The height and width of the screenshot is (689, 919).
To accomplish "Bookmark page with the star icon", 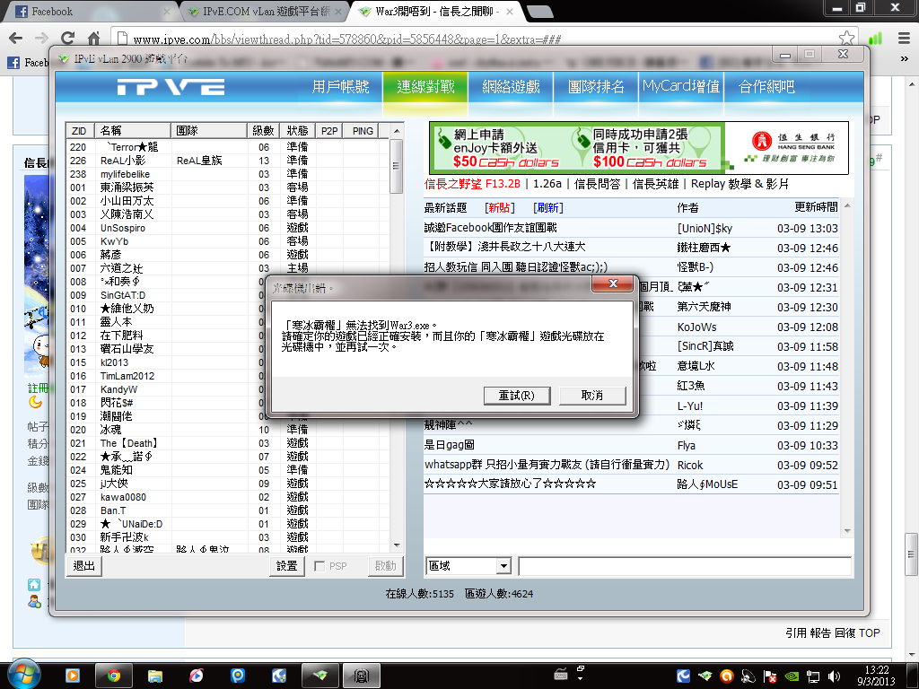I will (x=845, y=39).
